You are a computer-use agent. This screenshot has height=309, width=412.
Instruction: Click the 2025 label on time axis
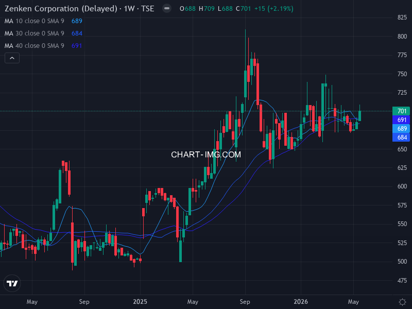pos(140,302)
